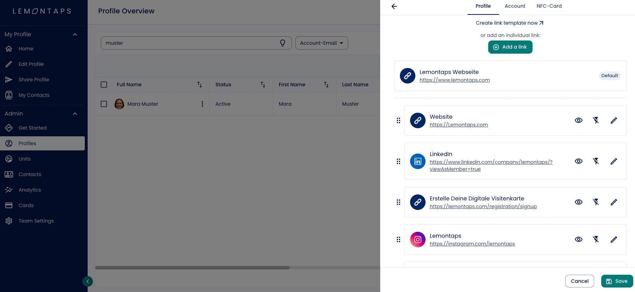
Task: Click the Save button
Action: 617,281
